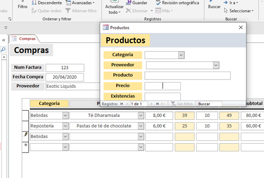The image size is (264, 178).
Task: Click the Filtro button in ribbon
Action: [x=22, y=7]
